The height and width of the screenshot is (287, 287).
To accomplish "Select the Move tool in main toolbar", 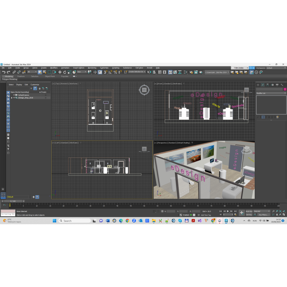I will (x=60, y=72).
